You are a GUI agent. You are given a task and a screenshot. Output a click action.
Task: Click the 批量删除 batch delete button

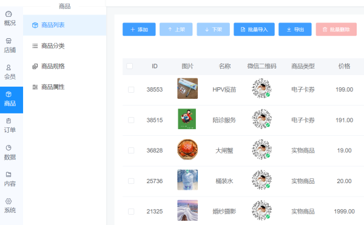point(336,29)
